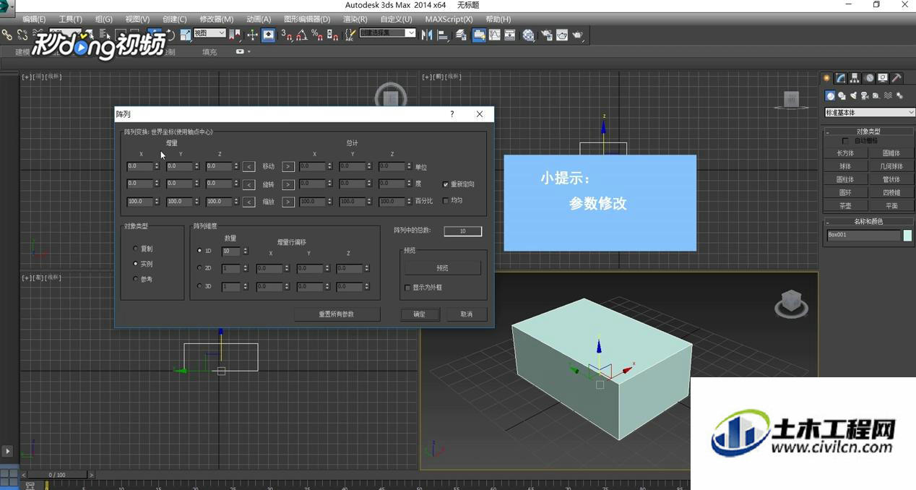
Task: Cancel the array dialog with 取消
Action: [467, 314]
